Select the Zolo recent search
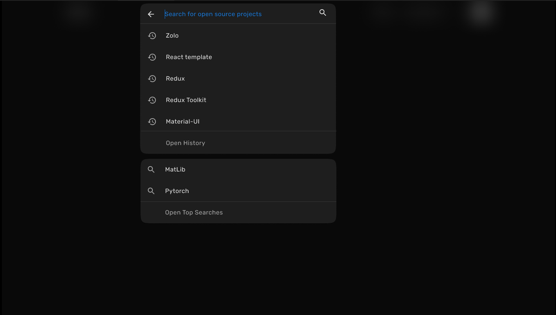The height and width of the screenshot is (315, 556). click(238, 36)
